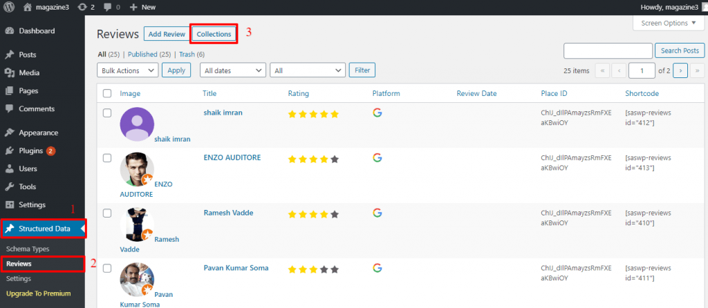Click the current page number field

tap(642, 70)
